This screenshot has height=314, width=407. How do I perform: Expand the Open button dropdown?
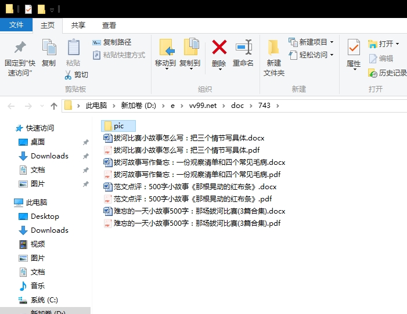[x=397, y=44]
